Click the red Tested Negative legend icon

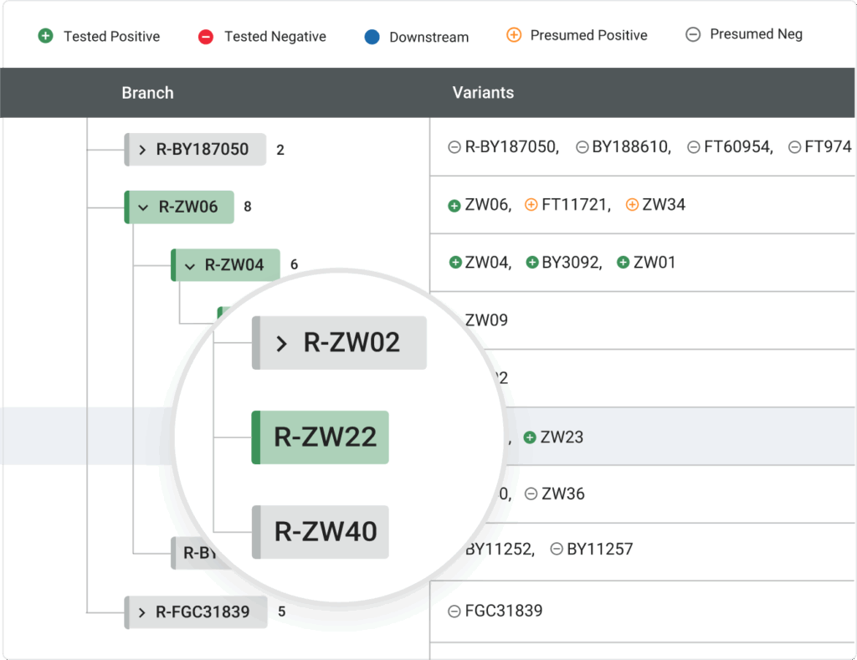206,37
